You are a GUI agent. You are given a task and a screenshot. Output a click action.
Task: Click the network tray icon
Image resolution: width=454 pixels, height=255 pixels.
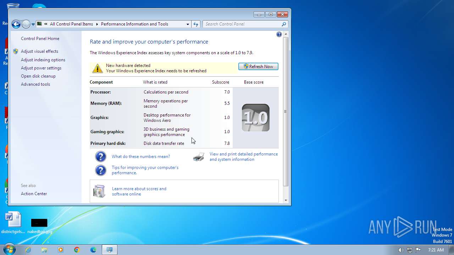(410, 250)
